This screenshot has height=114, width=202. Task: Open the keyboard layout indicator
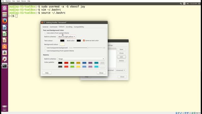184,3
